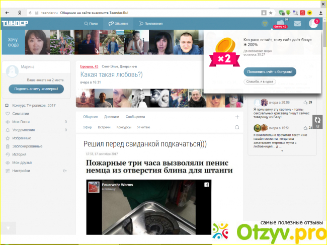Click the plus icon beside Сообщества tab
This screenshot has width=327, height=245.
(237, 117)
